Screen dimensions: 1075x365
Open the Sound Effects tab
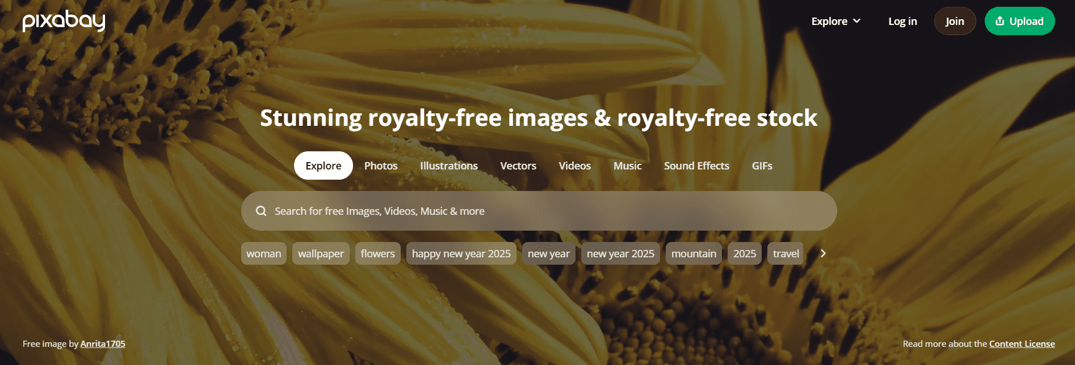pos(696,165)
